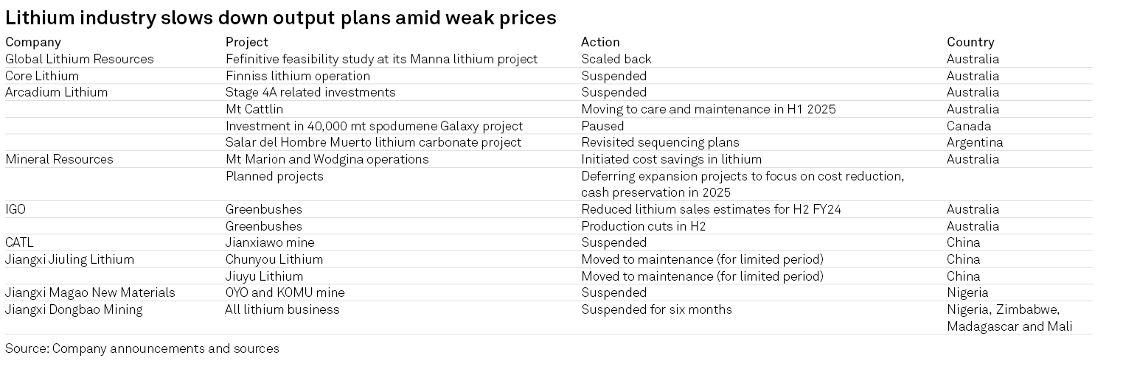Click the Action column header

(600, 42)
